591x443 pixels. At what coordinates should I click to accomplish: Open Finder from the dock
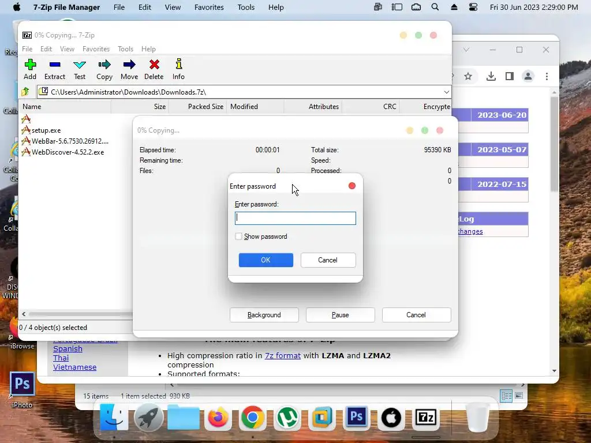pyautogui.click(x=114, y=418)
